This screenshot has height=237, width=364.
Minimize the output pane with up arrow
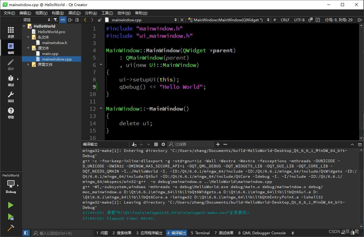[352, 145]
